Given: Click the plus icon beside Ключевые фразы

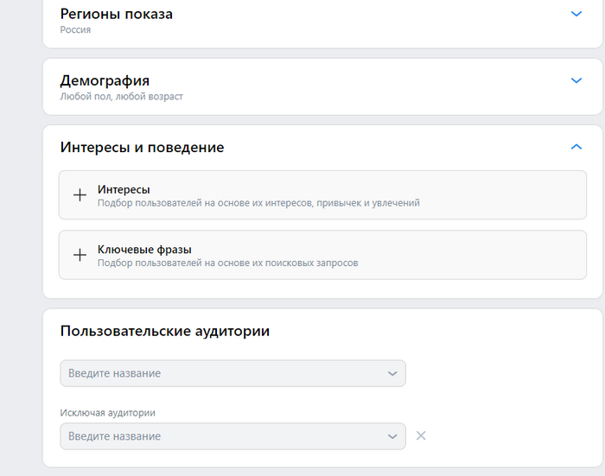Looking at the screenshot, I should (x=80, y=255).
